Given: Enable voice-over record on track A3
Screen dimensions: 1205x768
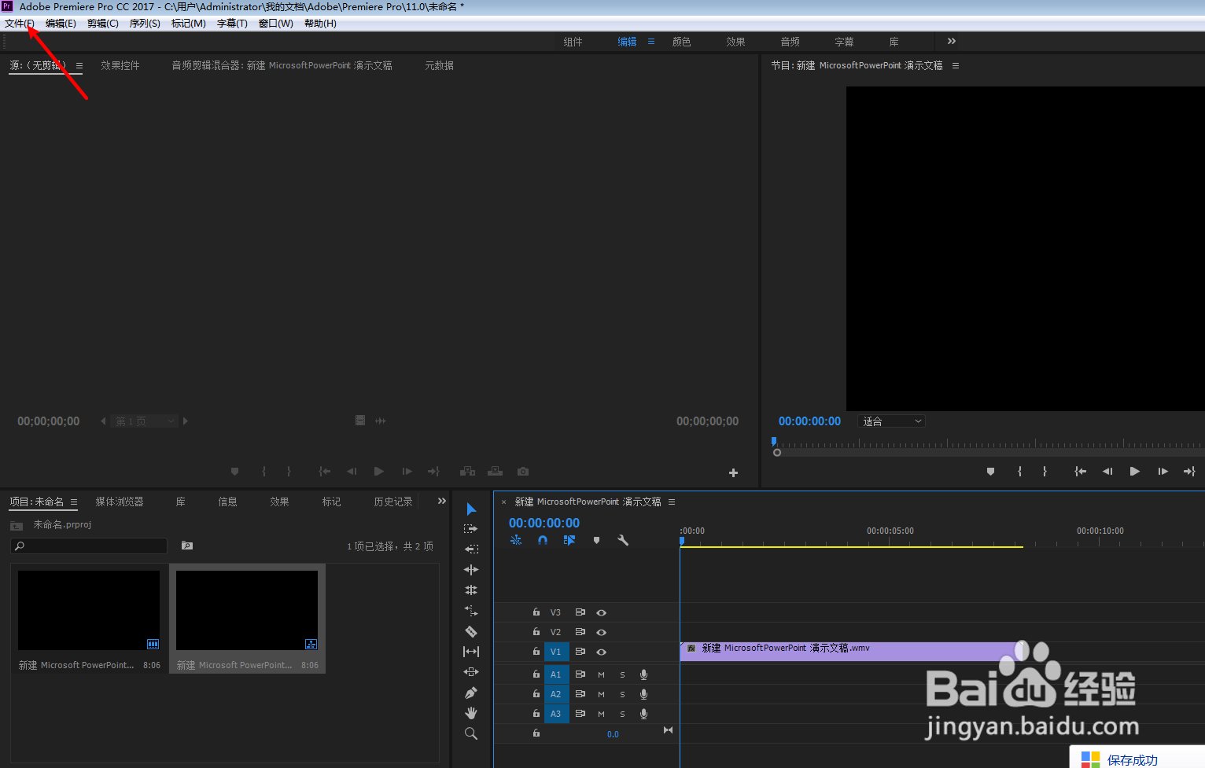Looking at the screenshot, I should click(643, 714).
